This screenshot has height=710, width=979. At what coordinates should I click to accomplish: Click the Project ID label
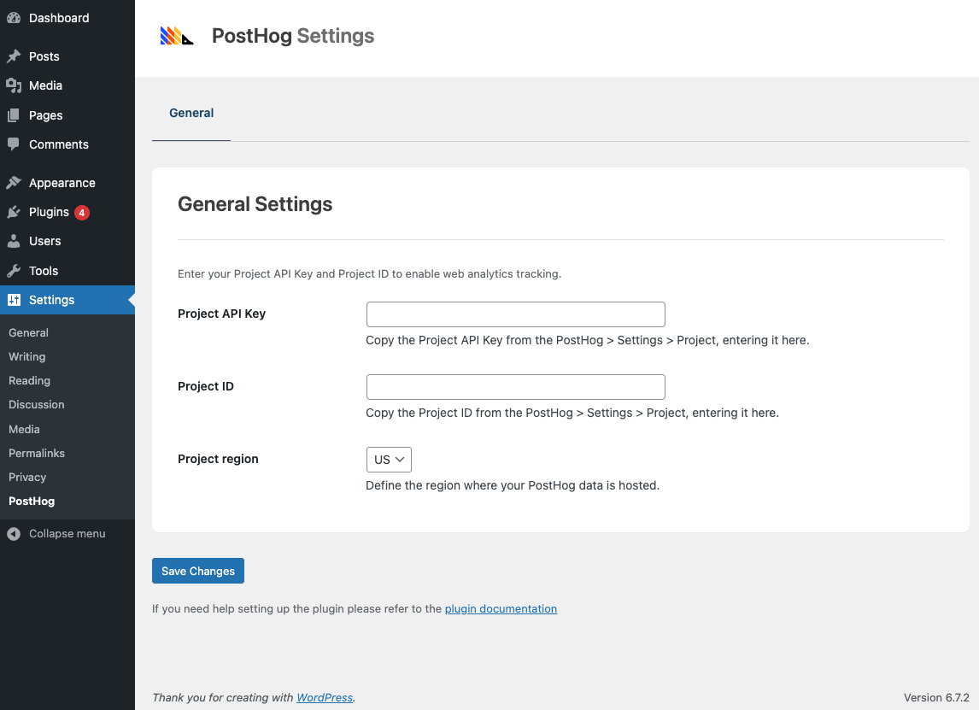click(206, 386)
